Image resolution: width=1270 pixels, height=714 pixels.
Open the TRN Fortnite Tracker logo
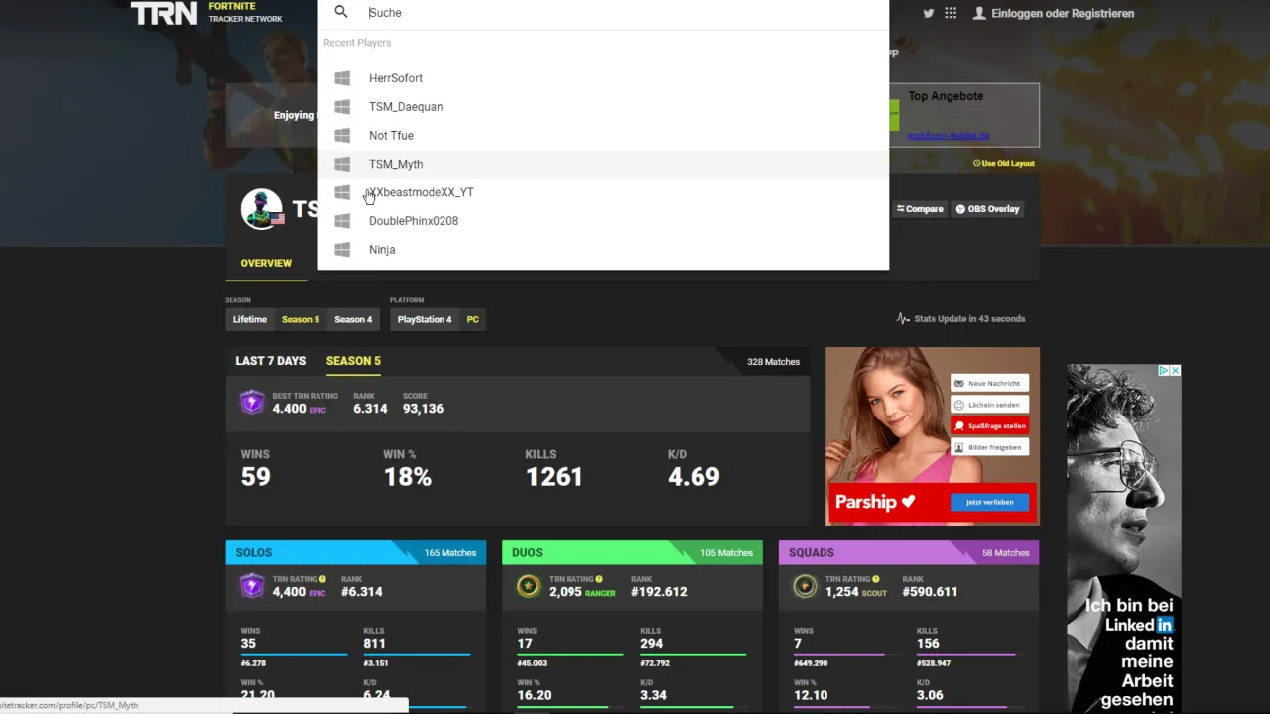(207, 13)
